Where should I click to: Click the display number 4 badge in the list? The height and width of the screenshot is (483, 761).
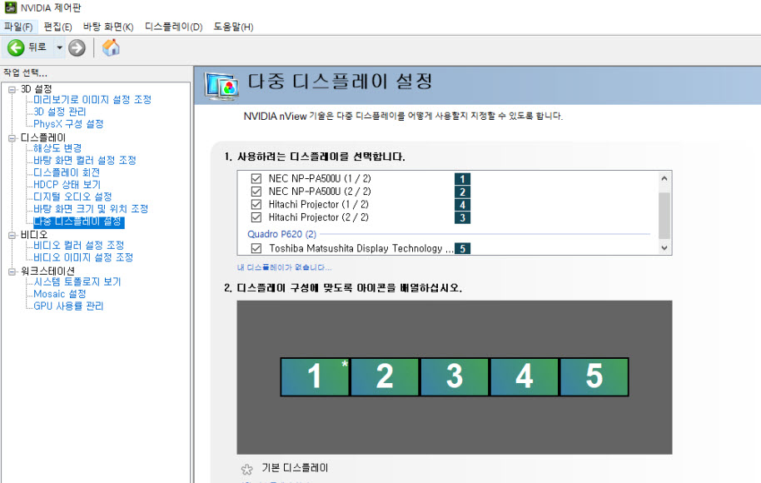pyautogui.click(x=463, y=205)
